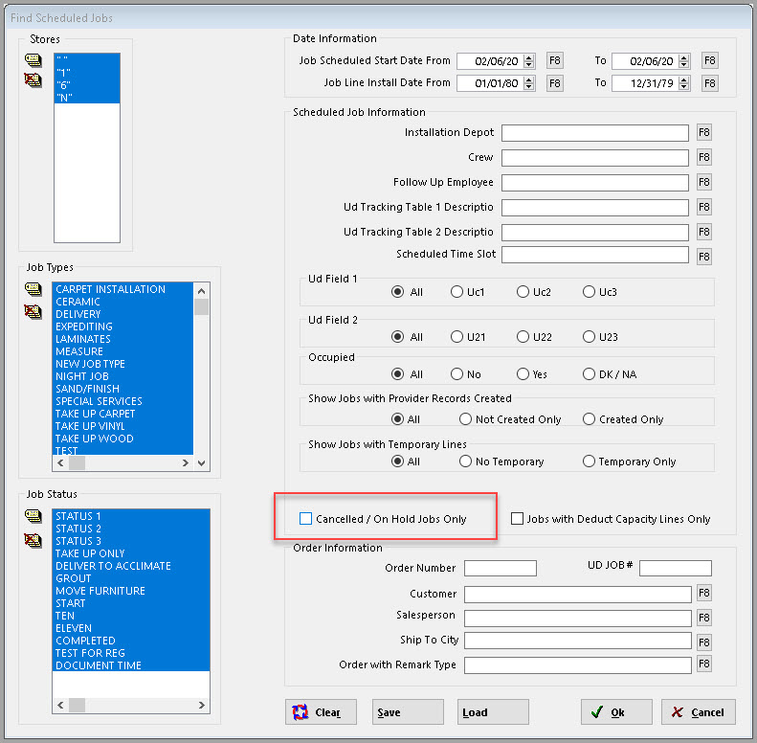Select COMPLETED in Job Status list
The width and height of the screenshot is (757, 743).
pos(131,641)
